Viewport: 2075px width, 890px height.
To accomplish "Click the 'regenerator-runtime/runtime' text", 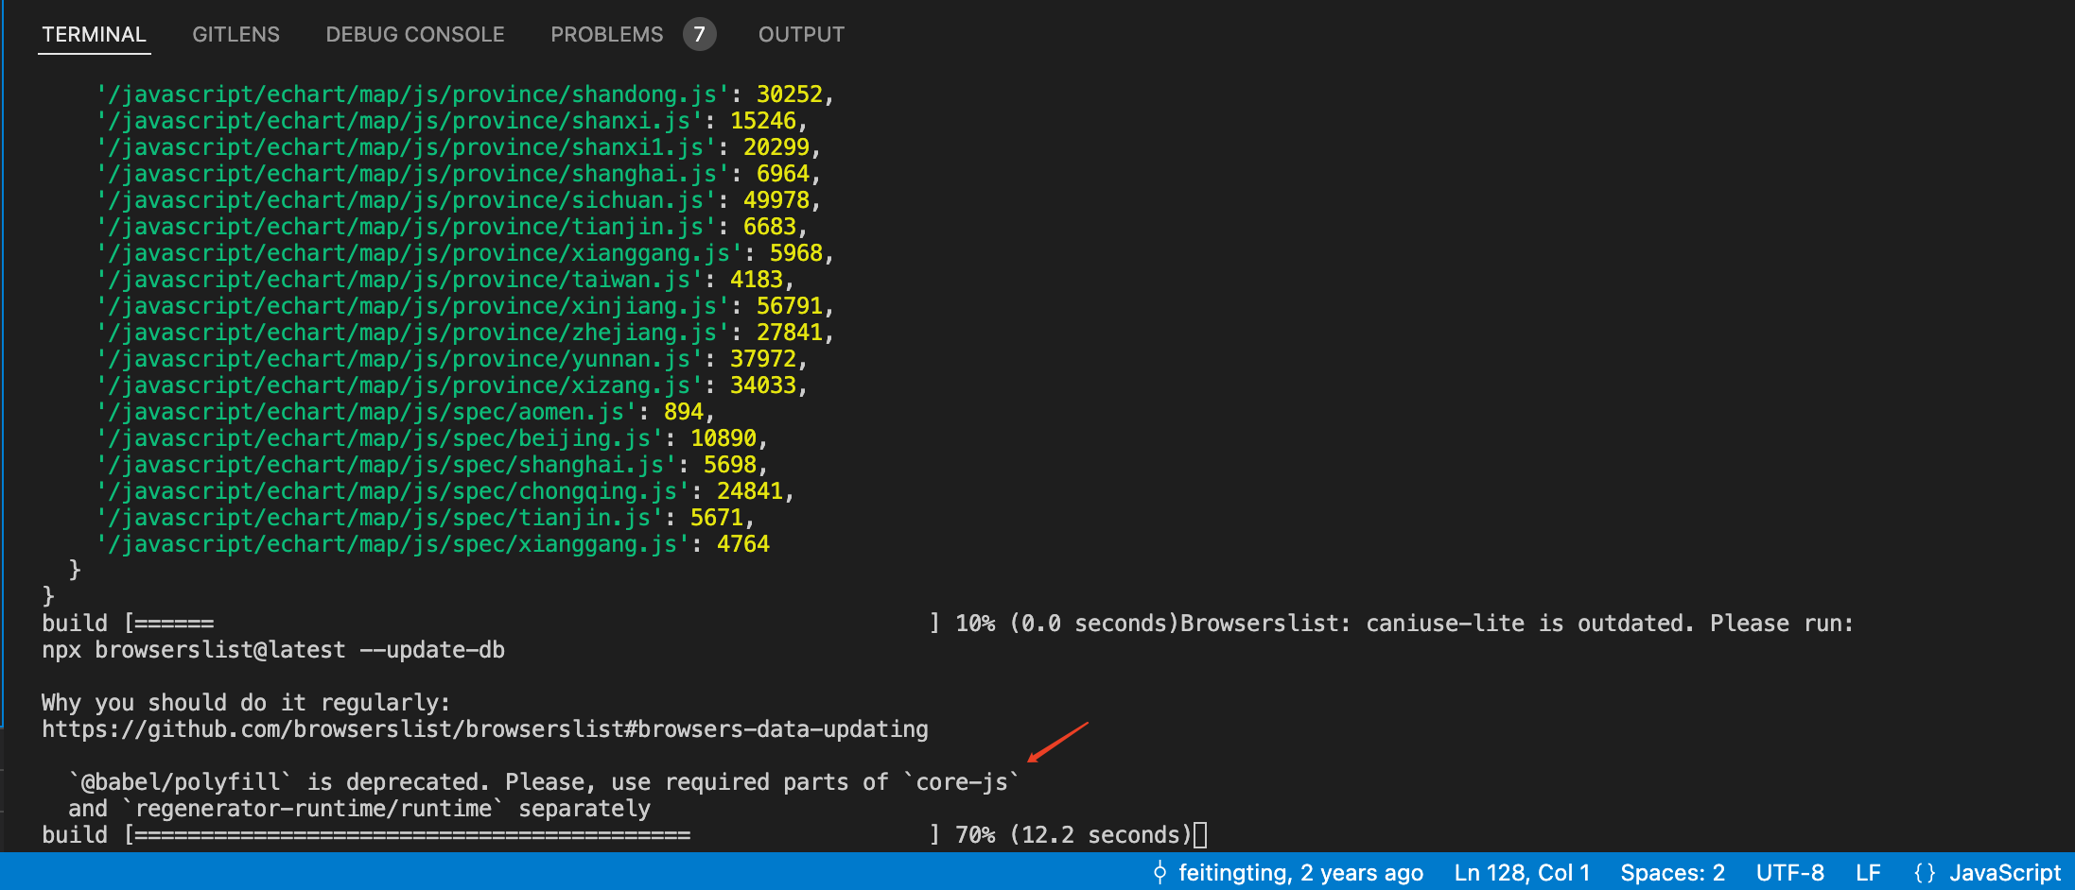I will [313, 809].
